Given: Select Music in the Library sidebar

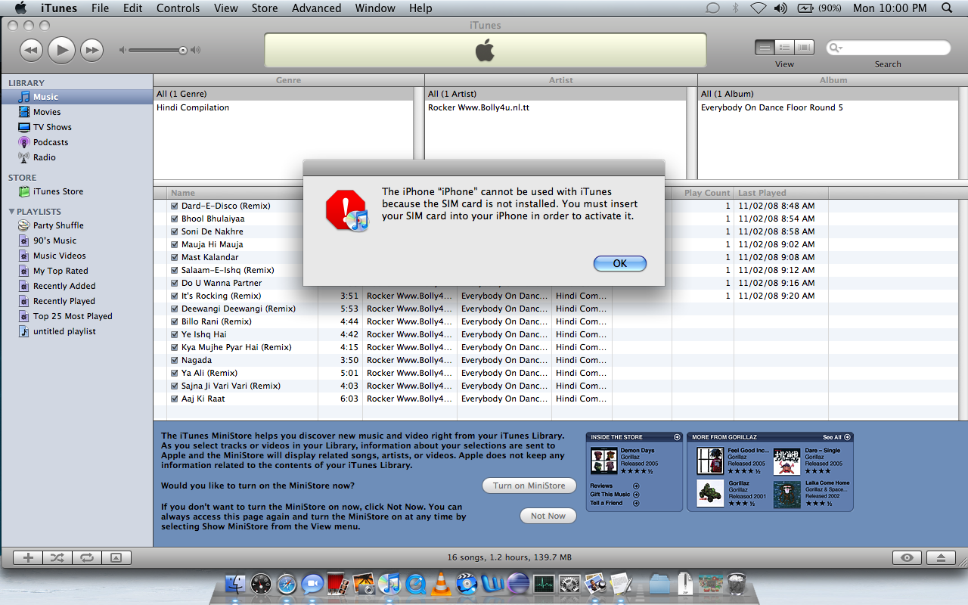Looking at the screenshot, I should coord(76,97).
